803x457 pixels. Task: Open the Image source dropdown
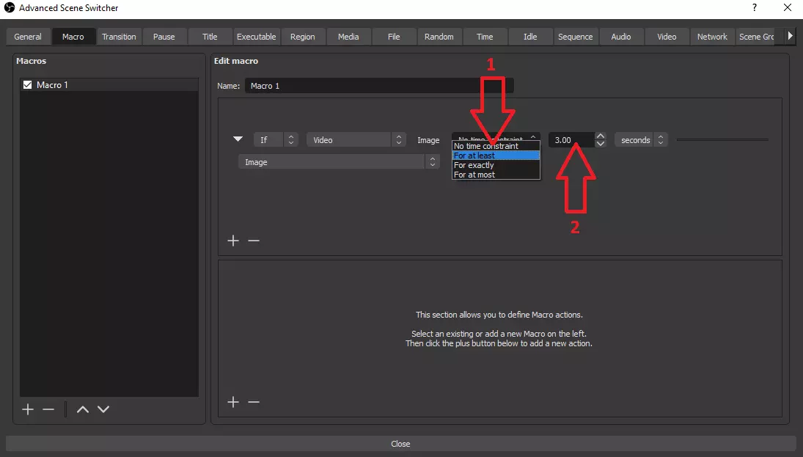pyautogui.click(x=339, y=162)
